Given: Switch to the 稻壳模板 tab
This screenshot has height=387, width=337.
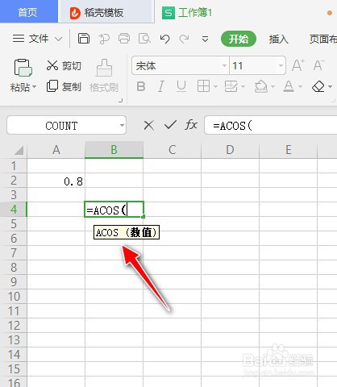Looking at the screenshot, I should tap(106, 12).
